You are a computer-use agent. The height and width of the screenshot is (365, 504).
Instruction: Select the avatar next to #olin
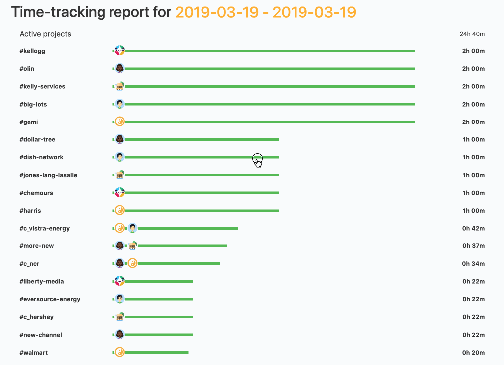[x=119, y=68]
